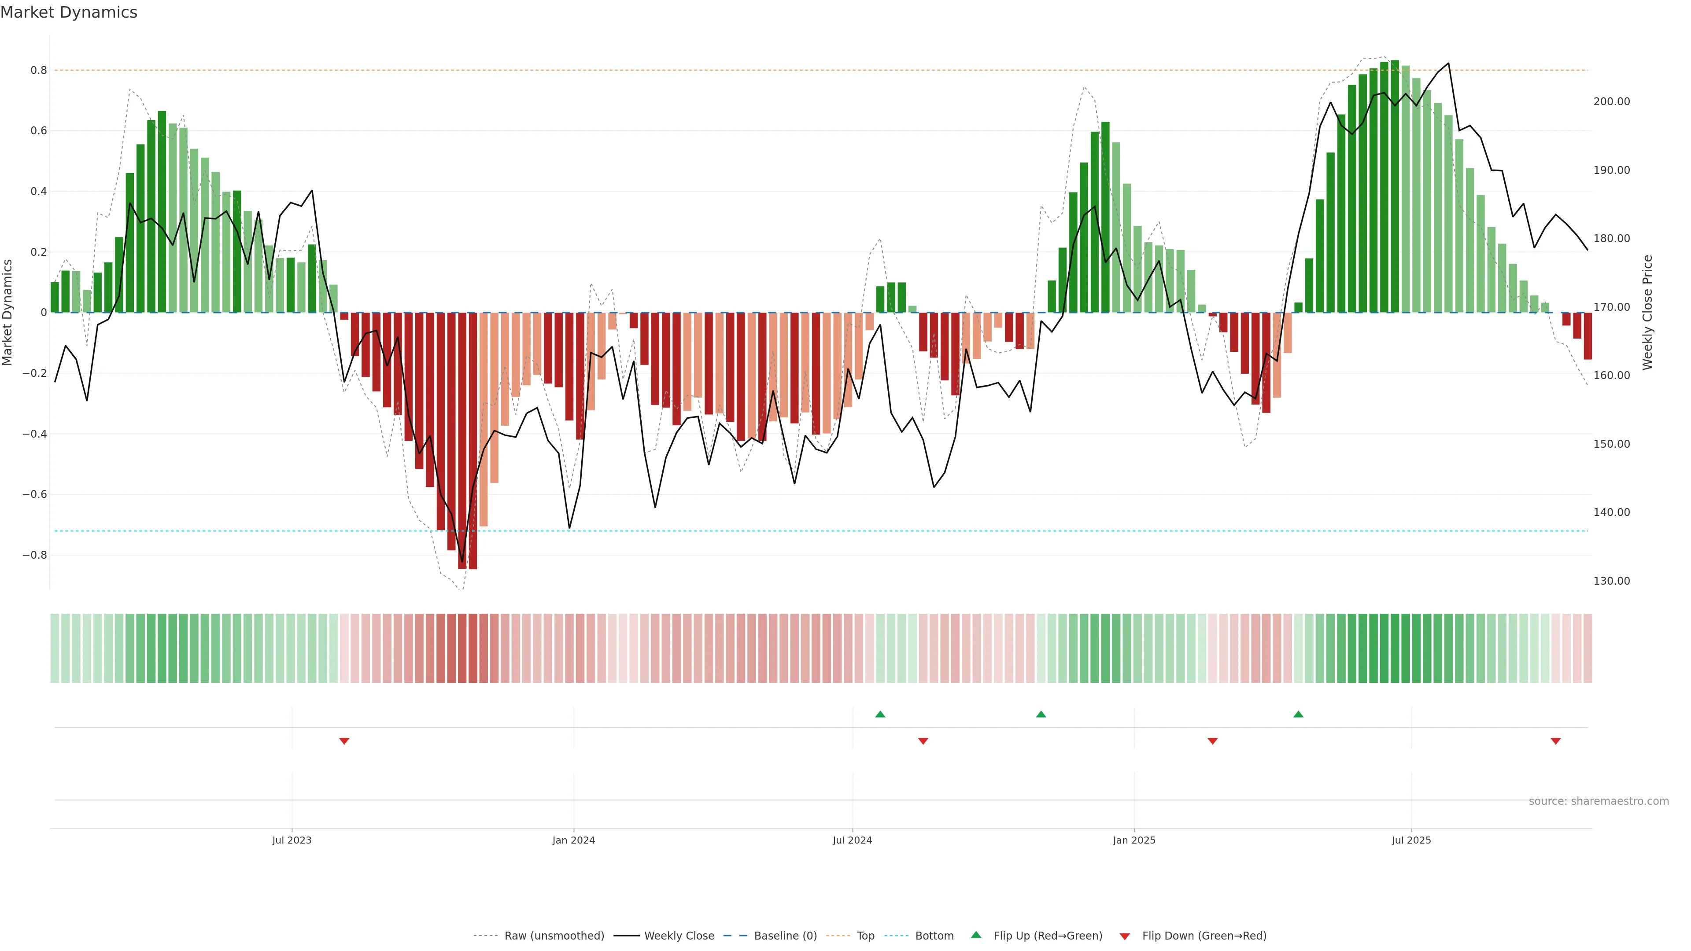This screenshot has height=951, width=1691.
Task: Click the red flip-down triangle after Jan 2025
Action: tap(1212, 741)
